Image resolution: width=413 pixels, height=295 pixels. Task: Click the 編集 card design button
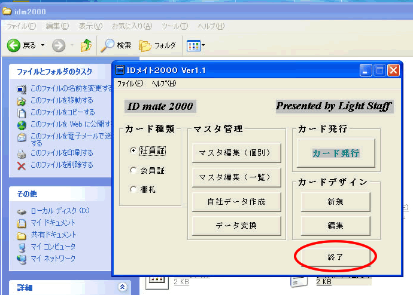[336, 225]
